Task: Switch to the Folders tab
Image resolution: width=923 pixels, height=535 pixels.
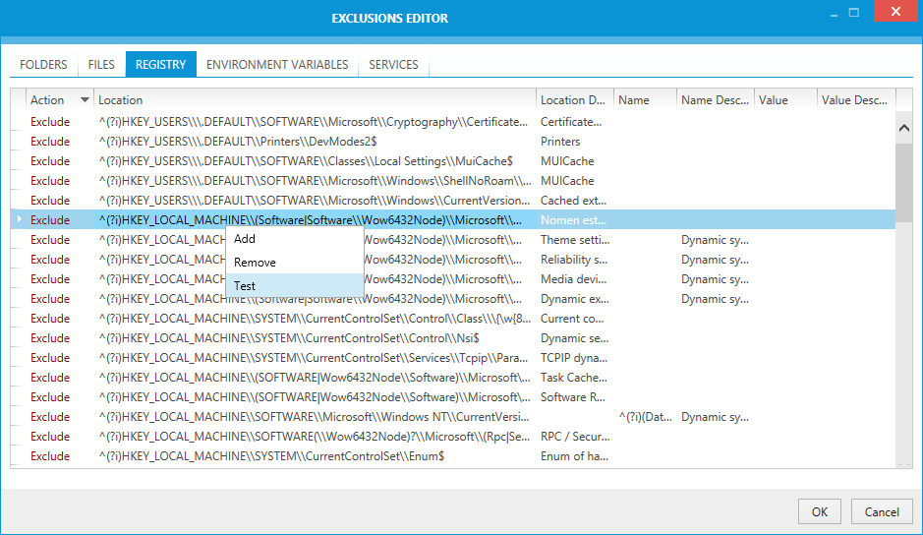Action: (x=43, y=65)
